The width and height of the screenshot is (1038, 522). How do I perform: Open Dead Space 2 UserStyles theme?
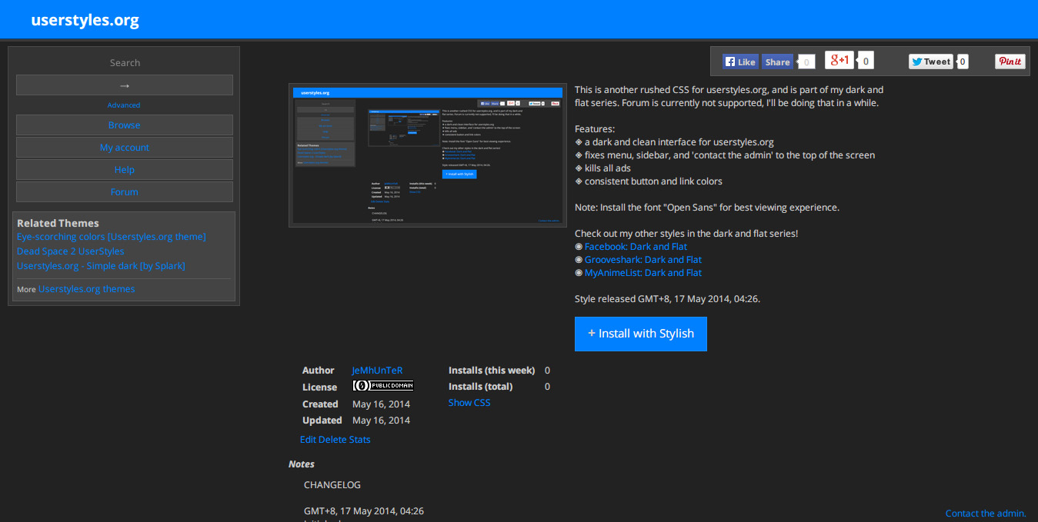click(71, 251)
